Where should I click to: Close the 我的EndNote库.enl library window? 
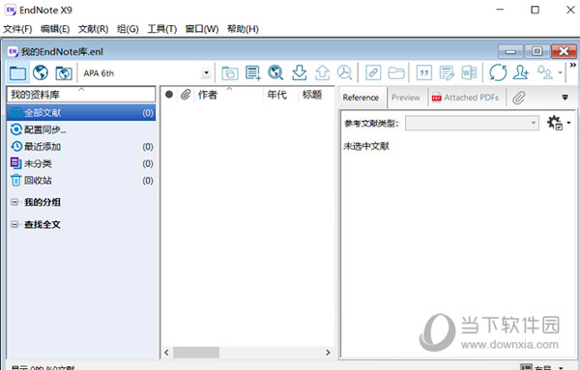click(x=564, y=51)
